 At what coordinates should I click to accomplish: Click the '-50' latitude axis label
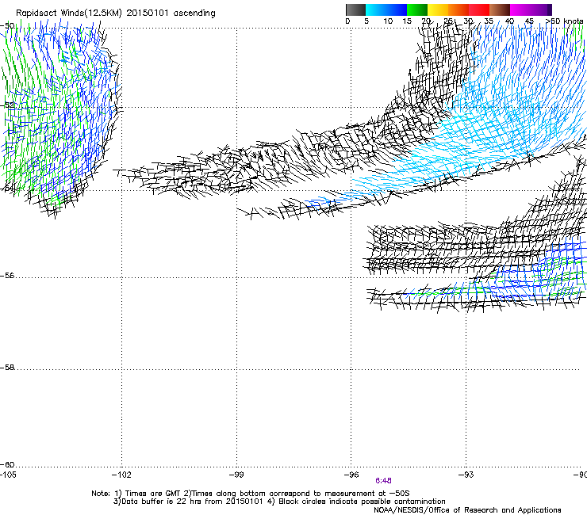7,26
